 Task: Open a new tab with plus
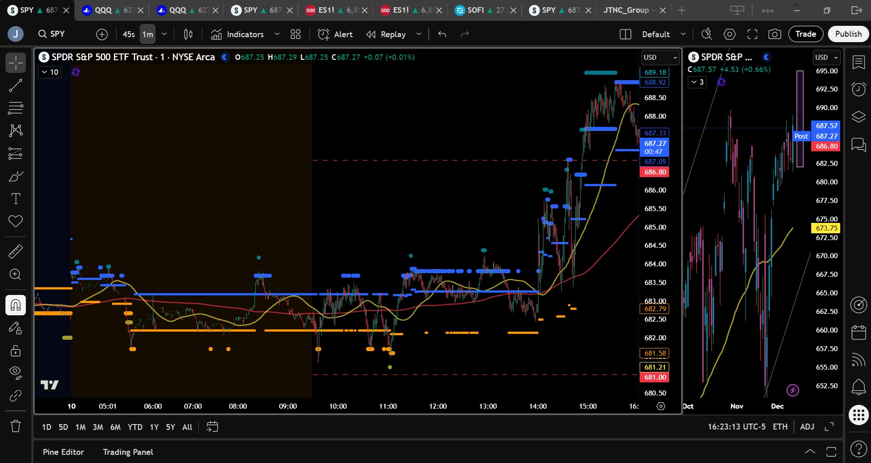[x=681, y=10]
